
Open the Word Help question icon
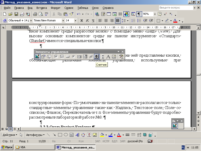coord(160,14)
